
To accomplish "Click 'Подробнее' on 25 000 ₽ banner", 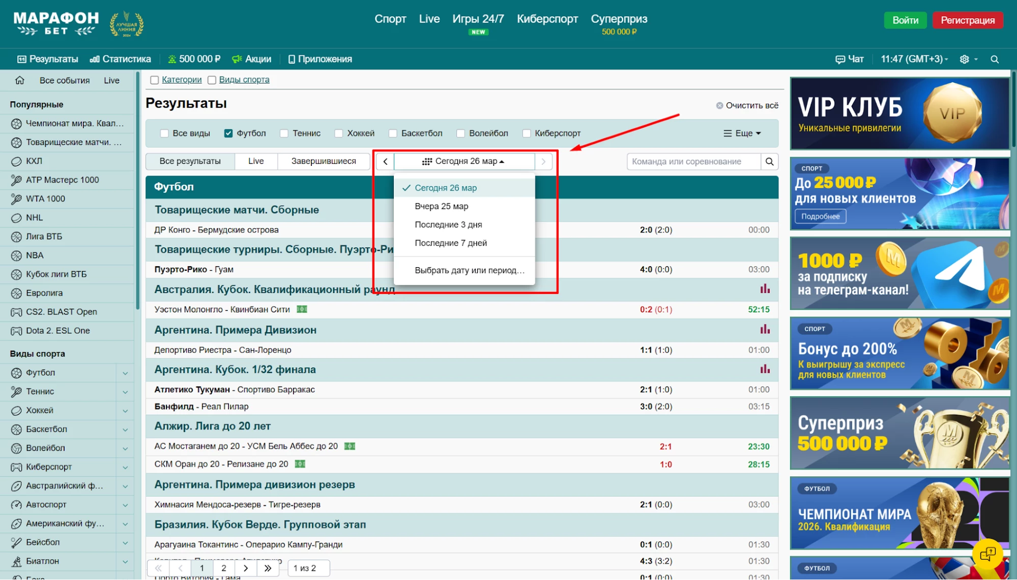I will 820,217.
